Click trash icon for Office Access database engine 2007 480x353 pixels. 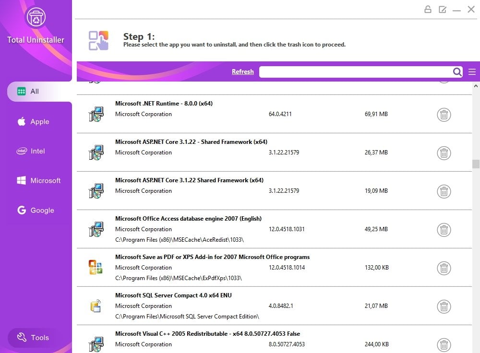click(444, 230)
